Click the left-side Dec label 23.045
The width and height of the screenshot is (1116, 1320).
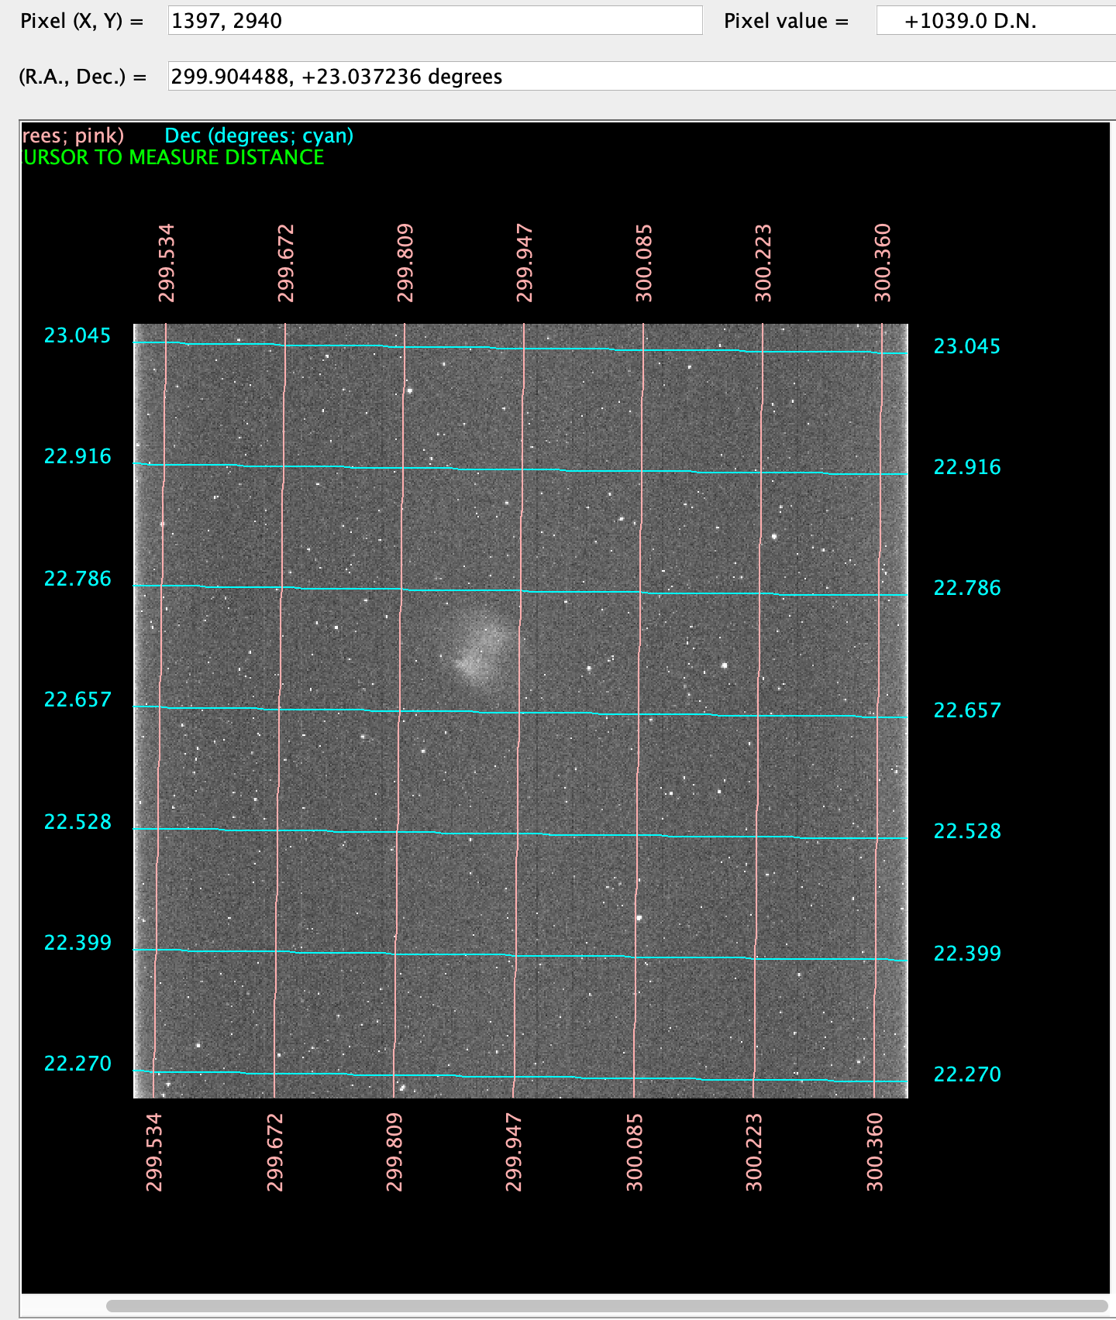[x=77, y=335]
